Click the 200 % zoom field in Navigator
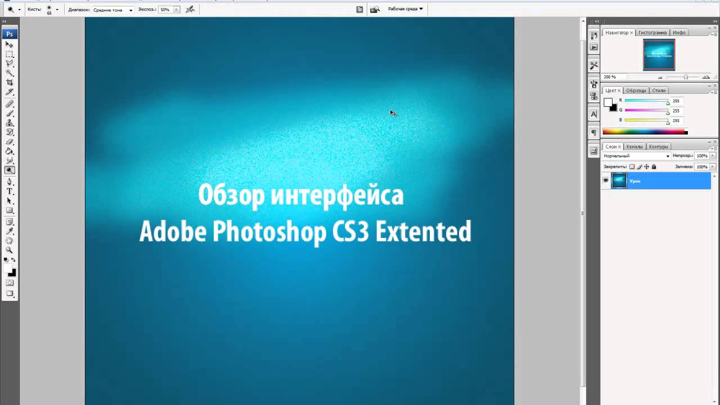The width and height of the screenshot is (720, 405). (613, 77)
